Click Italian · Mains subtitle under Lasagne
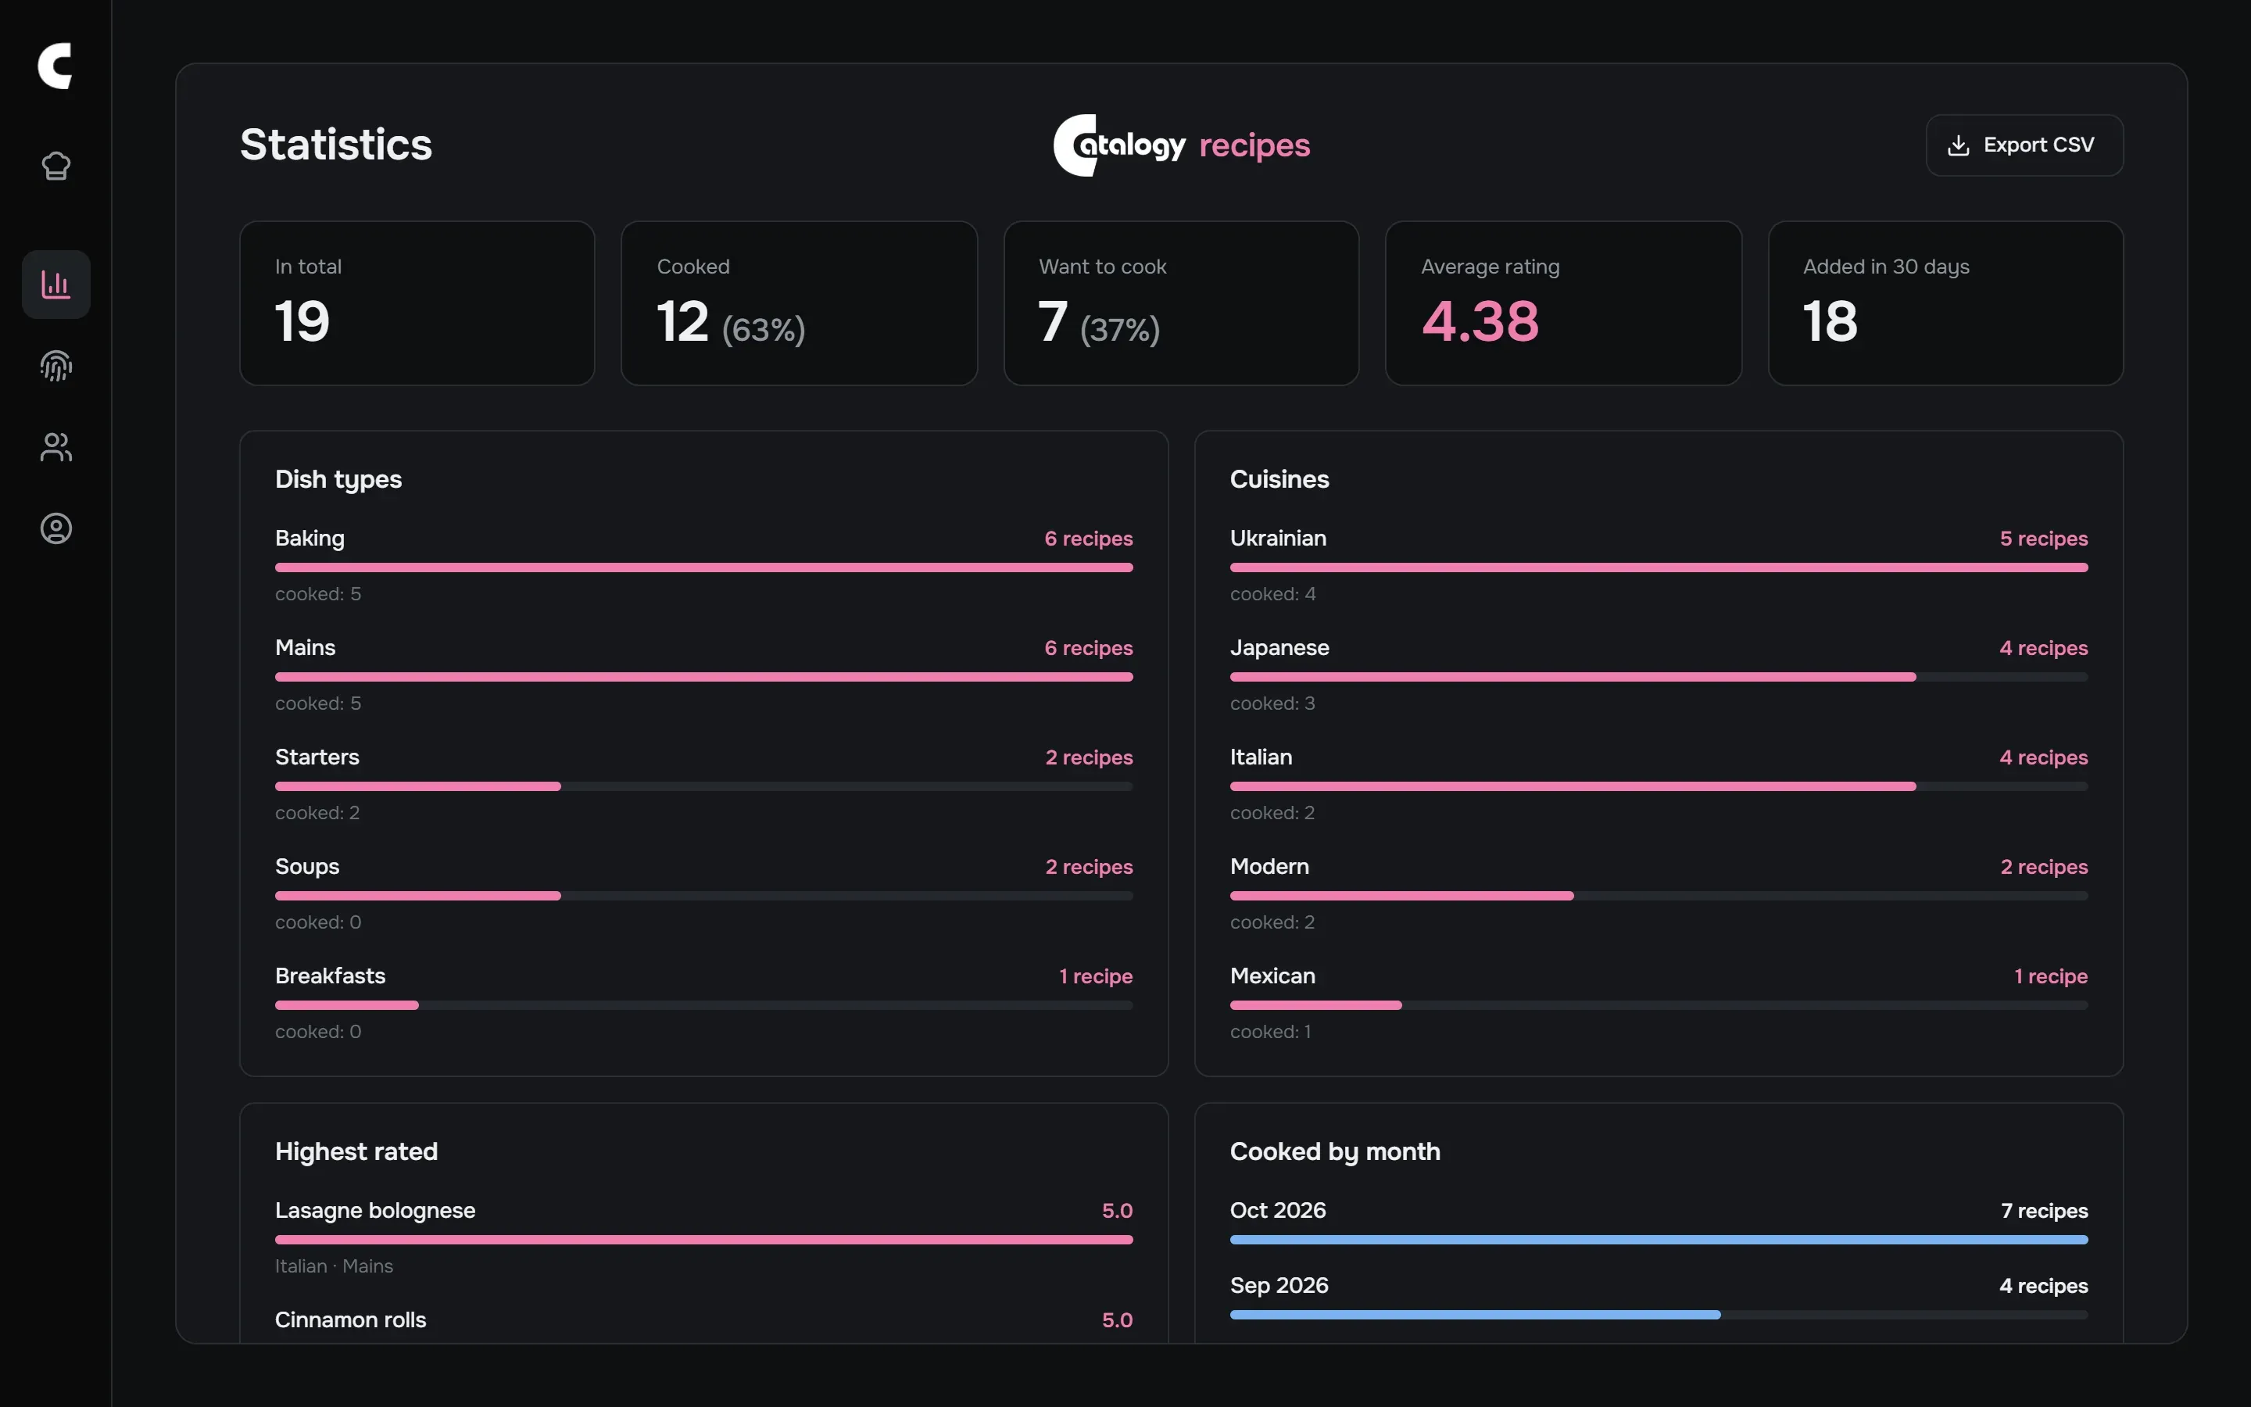2251x1407 pixels. coord(334,1266)
